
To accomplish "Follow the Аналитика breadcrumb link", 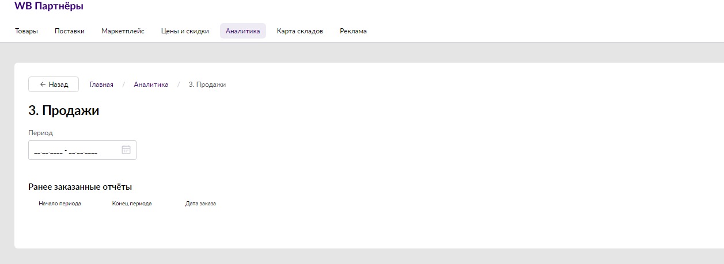I will click(151, 85).
